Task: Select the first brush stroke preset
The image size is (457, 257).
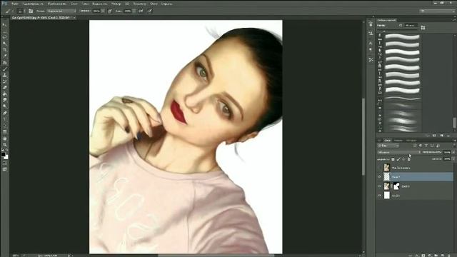Action: tap(403, 36)
